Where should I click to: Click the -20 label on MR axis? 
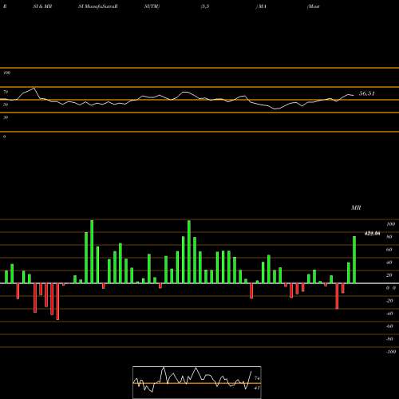point(389,301)
